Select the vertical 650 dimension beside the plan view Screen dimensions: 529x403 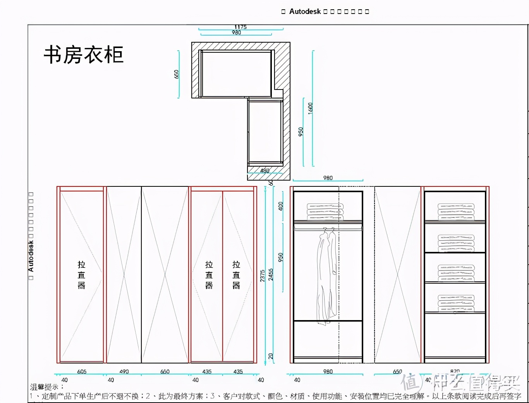click(x=176, y=74)
